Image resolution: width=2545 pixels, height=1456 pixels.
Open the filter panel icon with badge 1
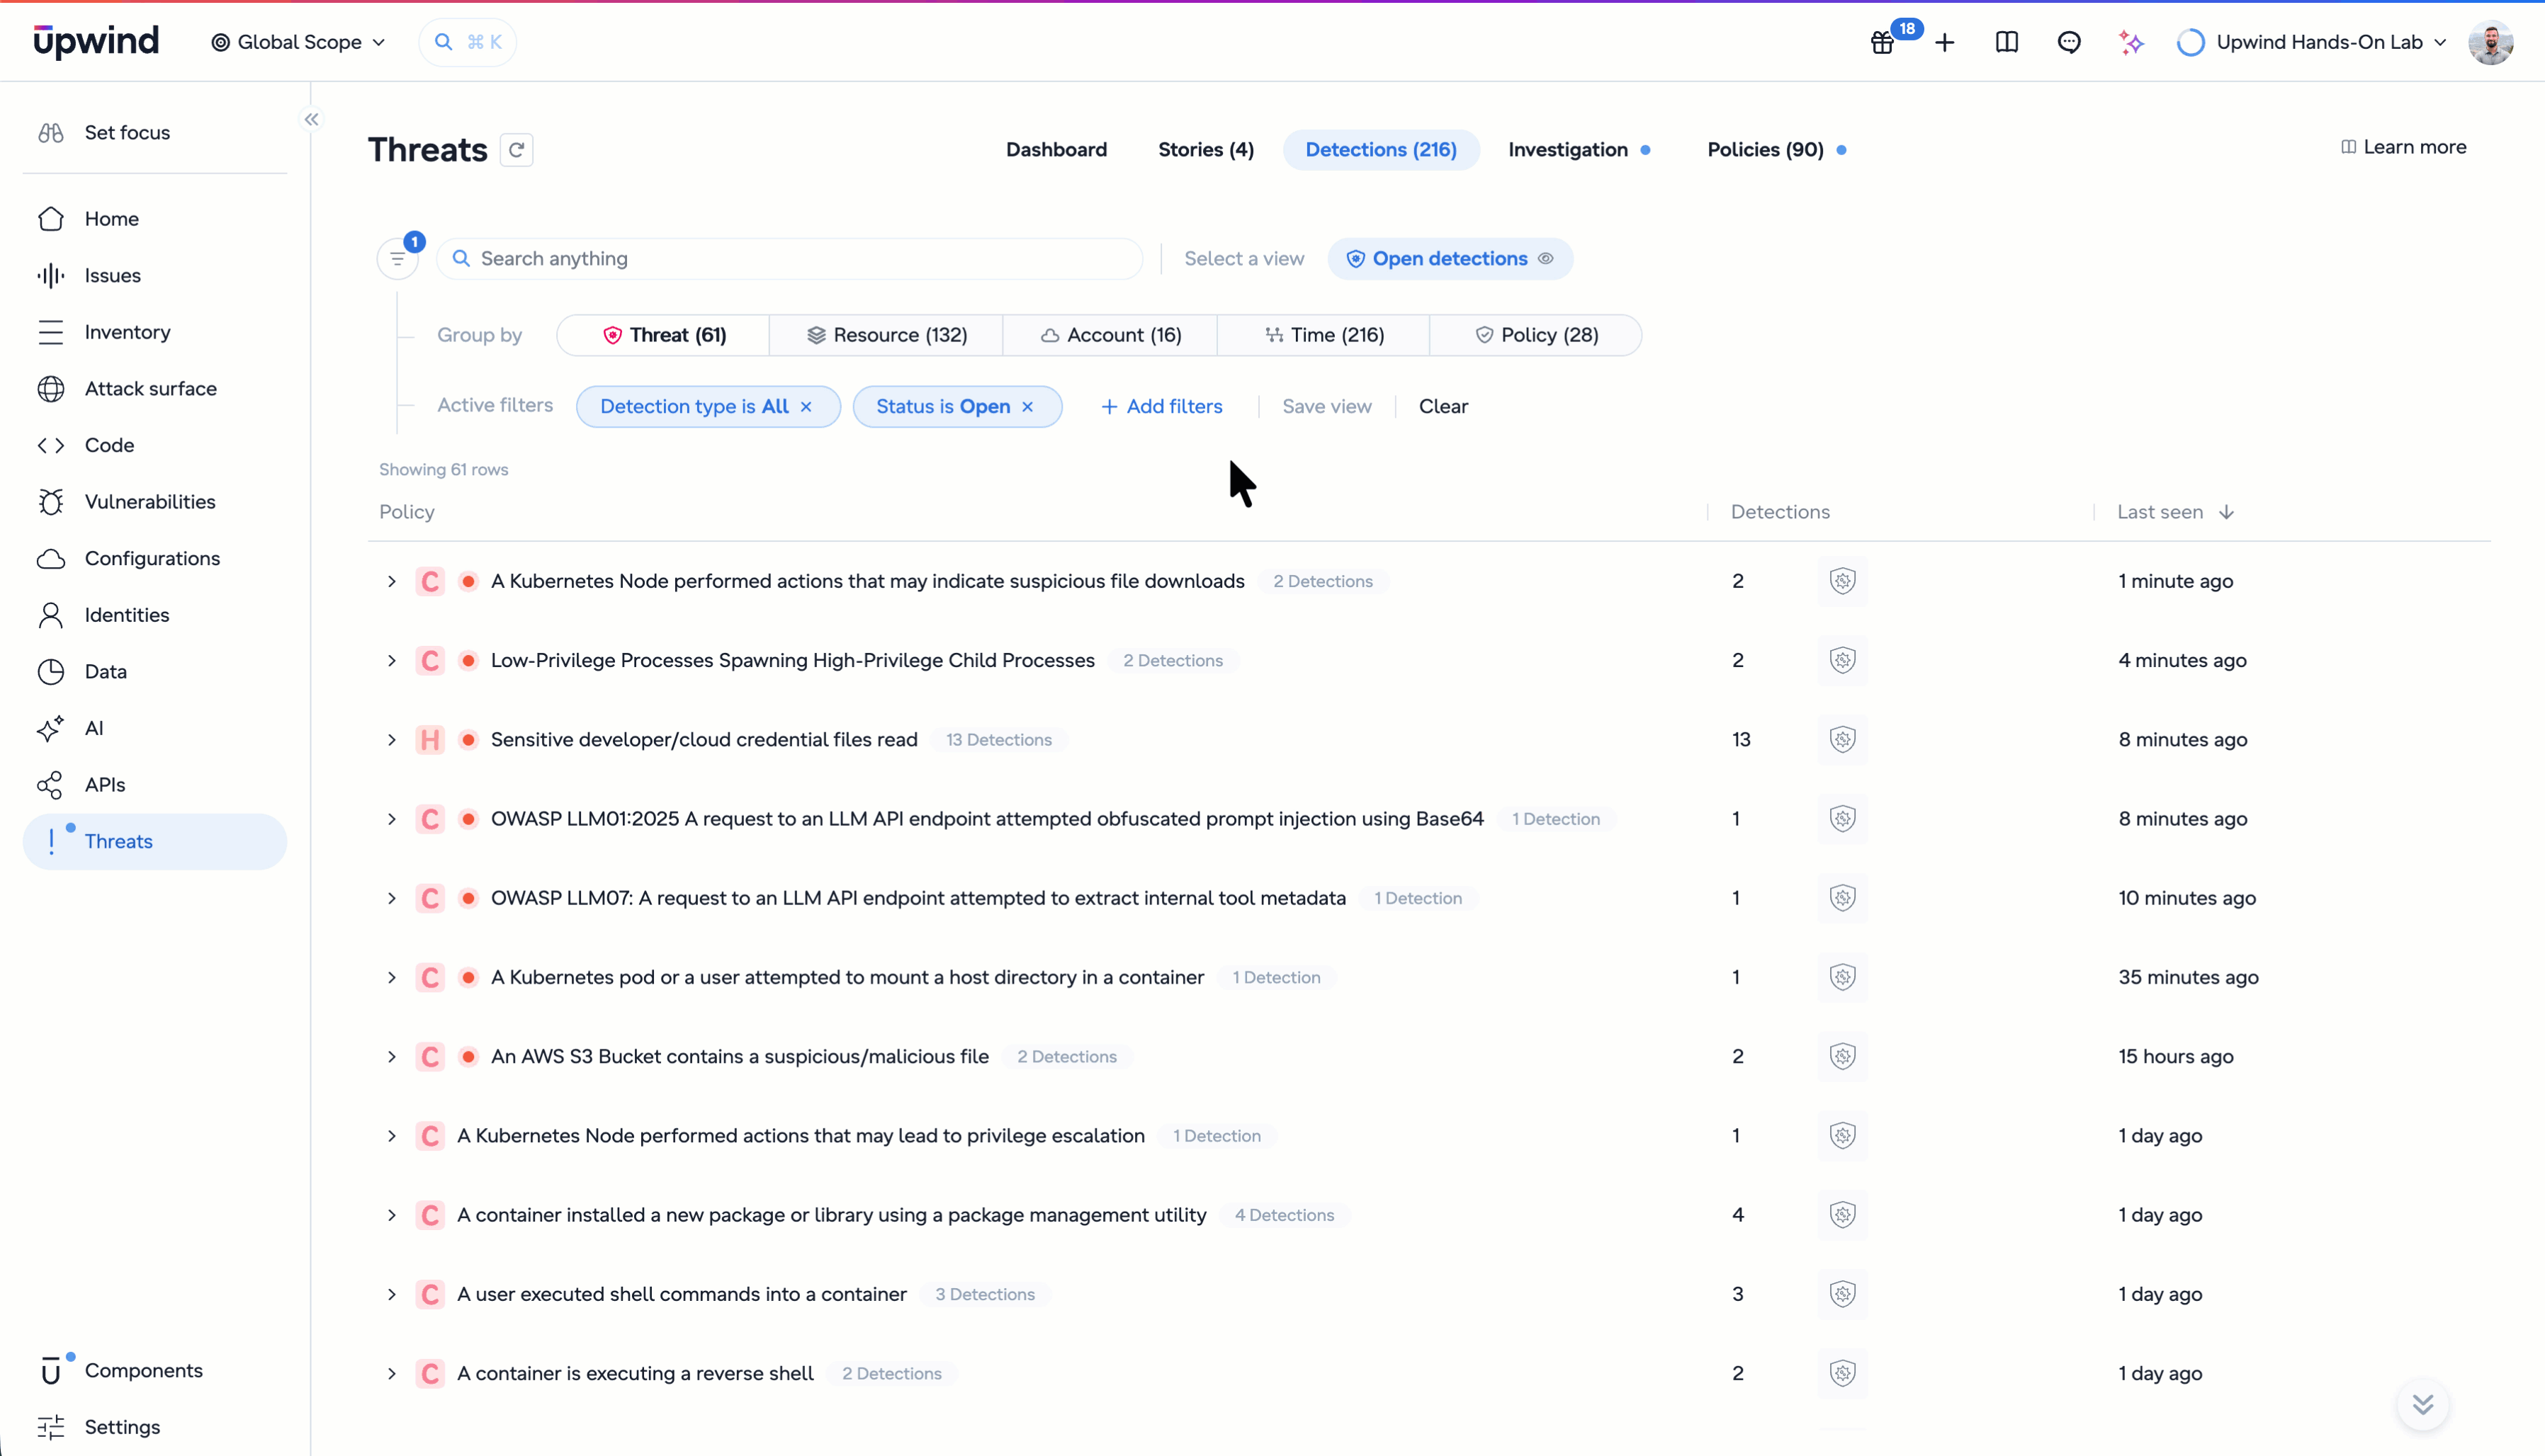pyautogui.click(x=398, y=259)
